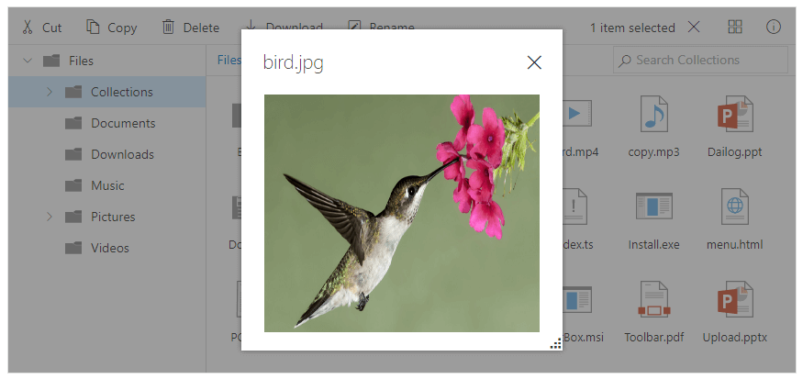
Task: Select the Downloads folder in tree
Action: tap(122, 154)
